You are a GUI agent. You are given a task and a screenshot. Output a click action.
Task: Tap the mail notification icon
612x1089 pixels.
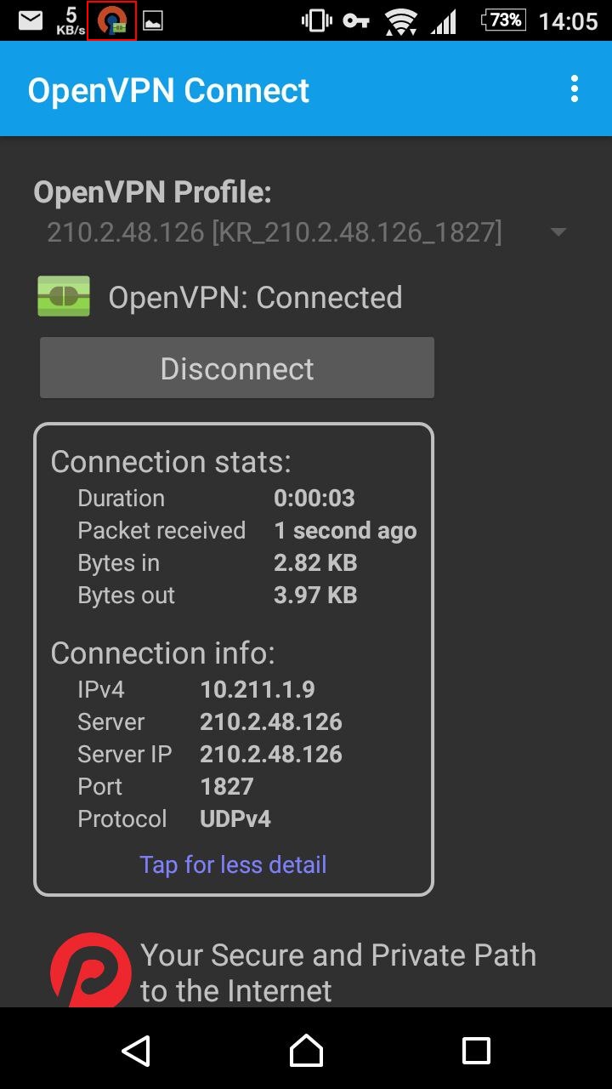click(x=31, y=20)
